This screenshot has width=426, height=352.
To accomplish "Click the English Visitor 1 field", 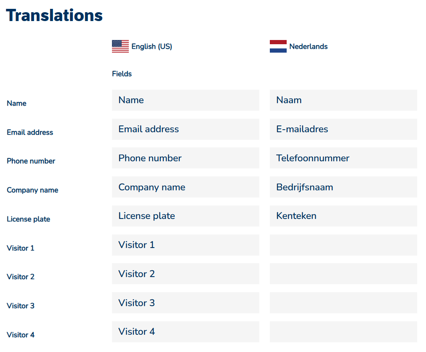I will tap(185, 245).
